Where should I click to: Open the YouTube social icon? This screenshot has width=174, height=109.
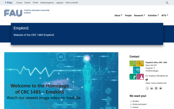click(161, 88)
